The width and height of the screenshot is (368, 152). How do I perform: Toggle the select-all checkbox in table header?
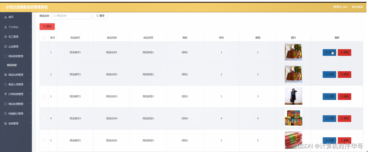[44, 38]
